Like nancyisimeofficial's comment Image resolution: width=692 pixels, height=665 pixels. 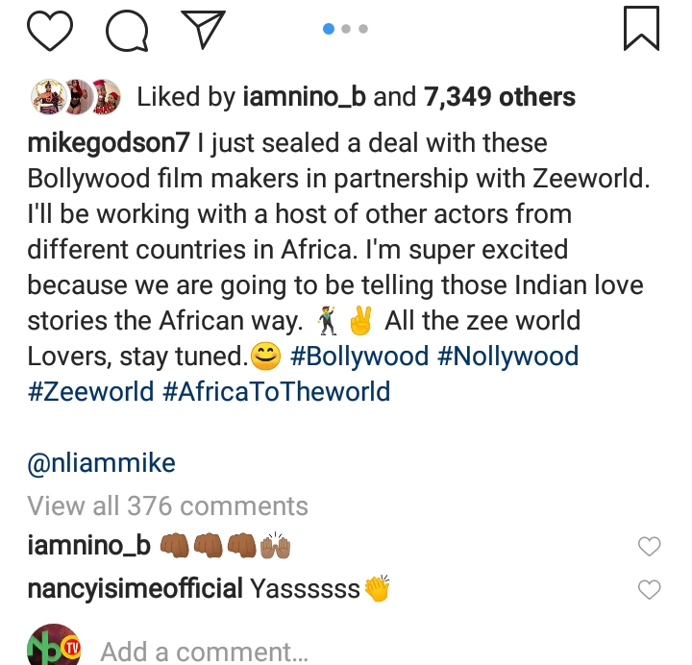pos(650,589)
